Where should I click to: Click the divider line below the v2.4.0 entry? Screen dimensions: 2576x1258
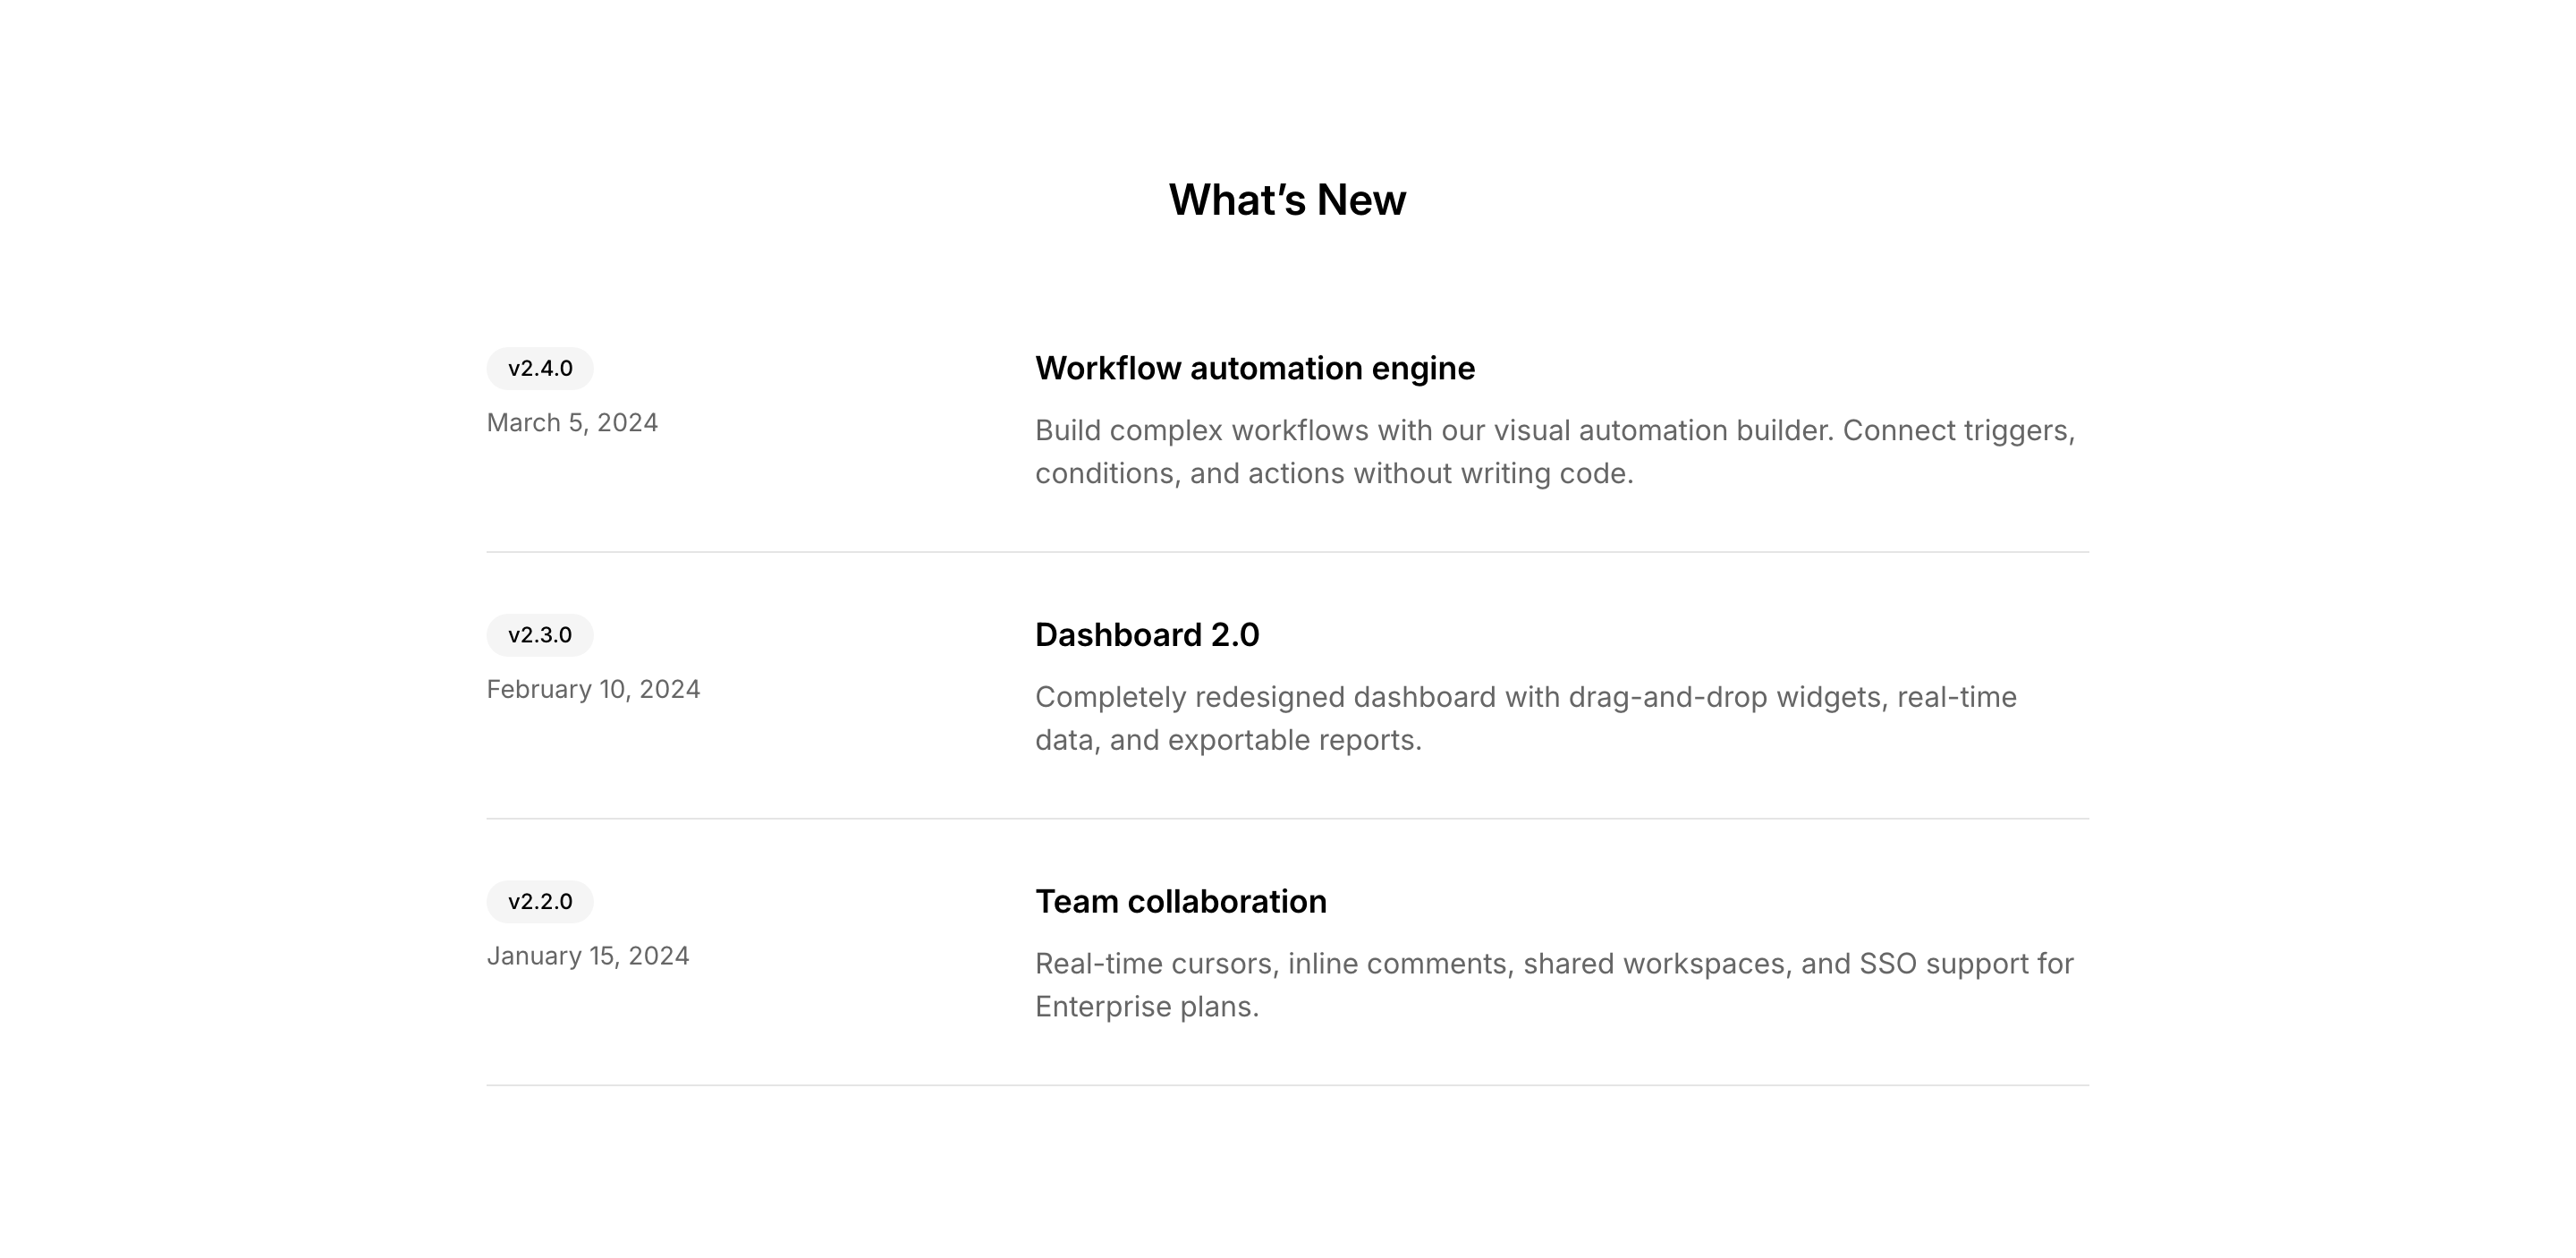[1287, 552]
